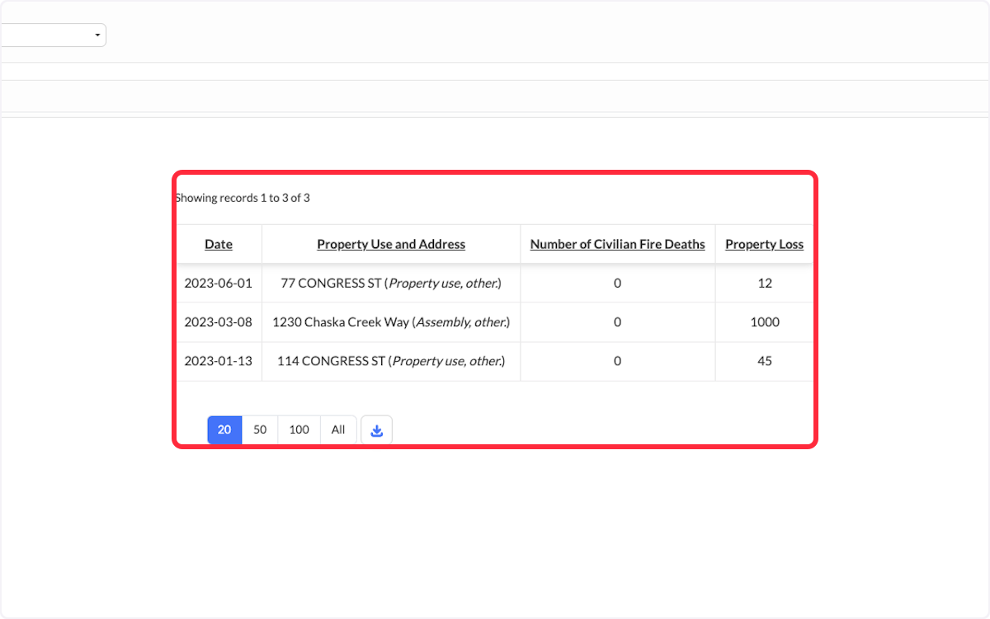990x619 pixels.
Task: Select the 2023-06-01 date cell
Action: [x=219, y=283]
